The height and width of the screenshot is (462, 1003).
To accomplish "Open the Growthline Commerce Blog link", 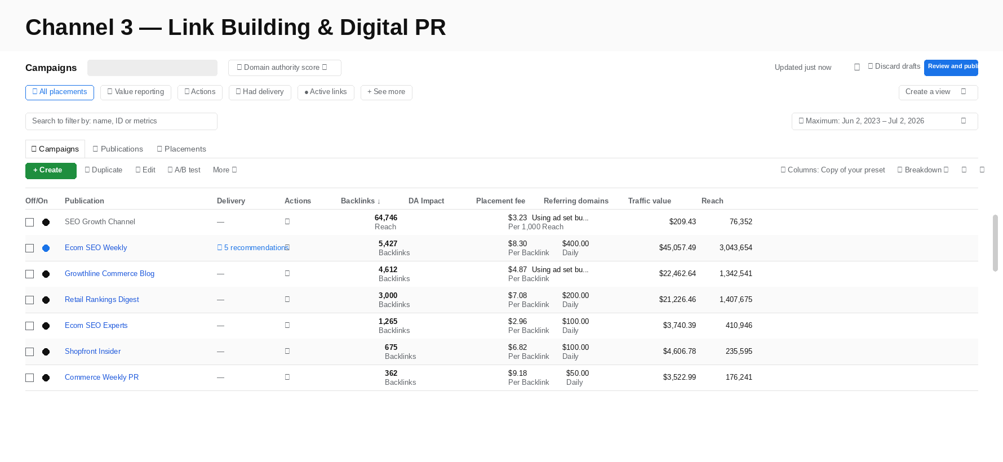I will click(x=109, y=274).
